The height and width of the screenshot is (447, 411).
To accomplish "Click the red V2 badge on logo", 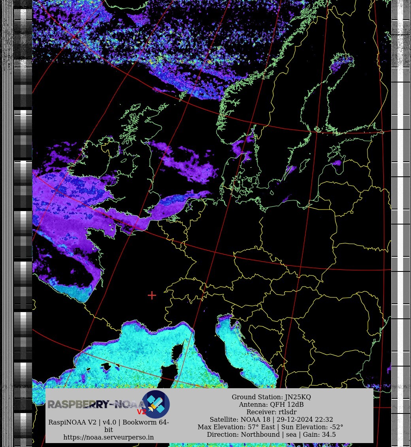I will (x=141, y=412).
